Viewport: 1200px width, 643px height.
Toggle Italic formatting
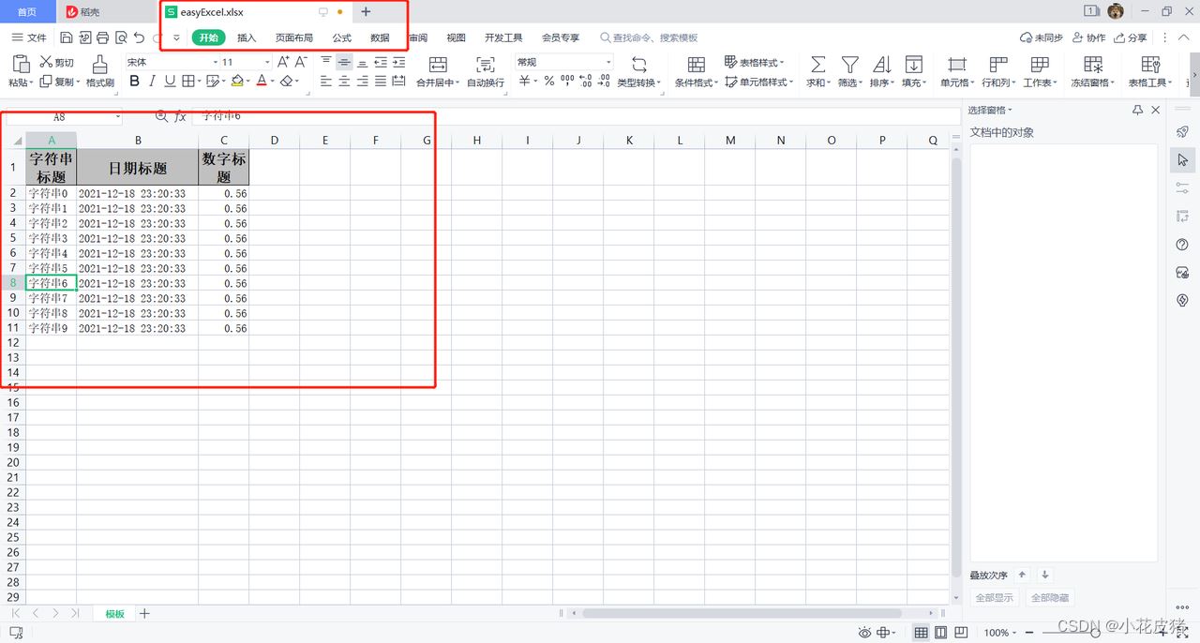(x=152, y=82)
